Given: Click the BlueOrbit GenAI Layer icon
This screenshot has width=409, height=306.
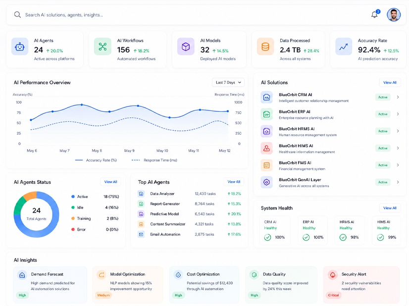Looking at the screenshot, I should coord(266,182).
